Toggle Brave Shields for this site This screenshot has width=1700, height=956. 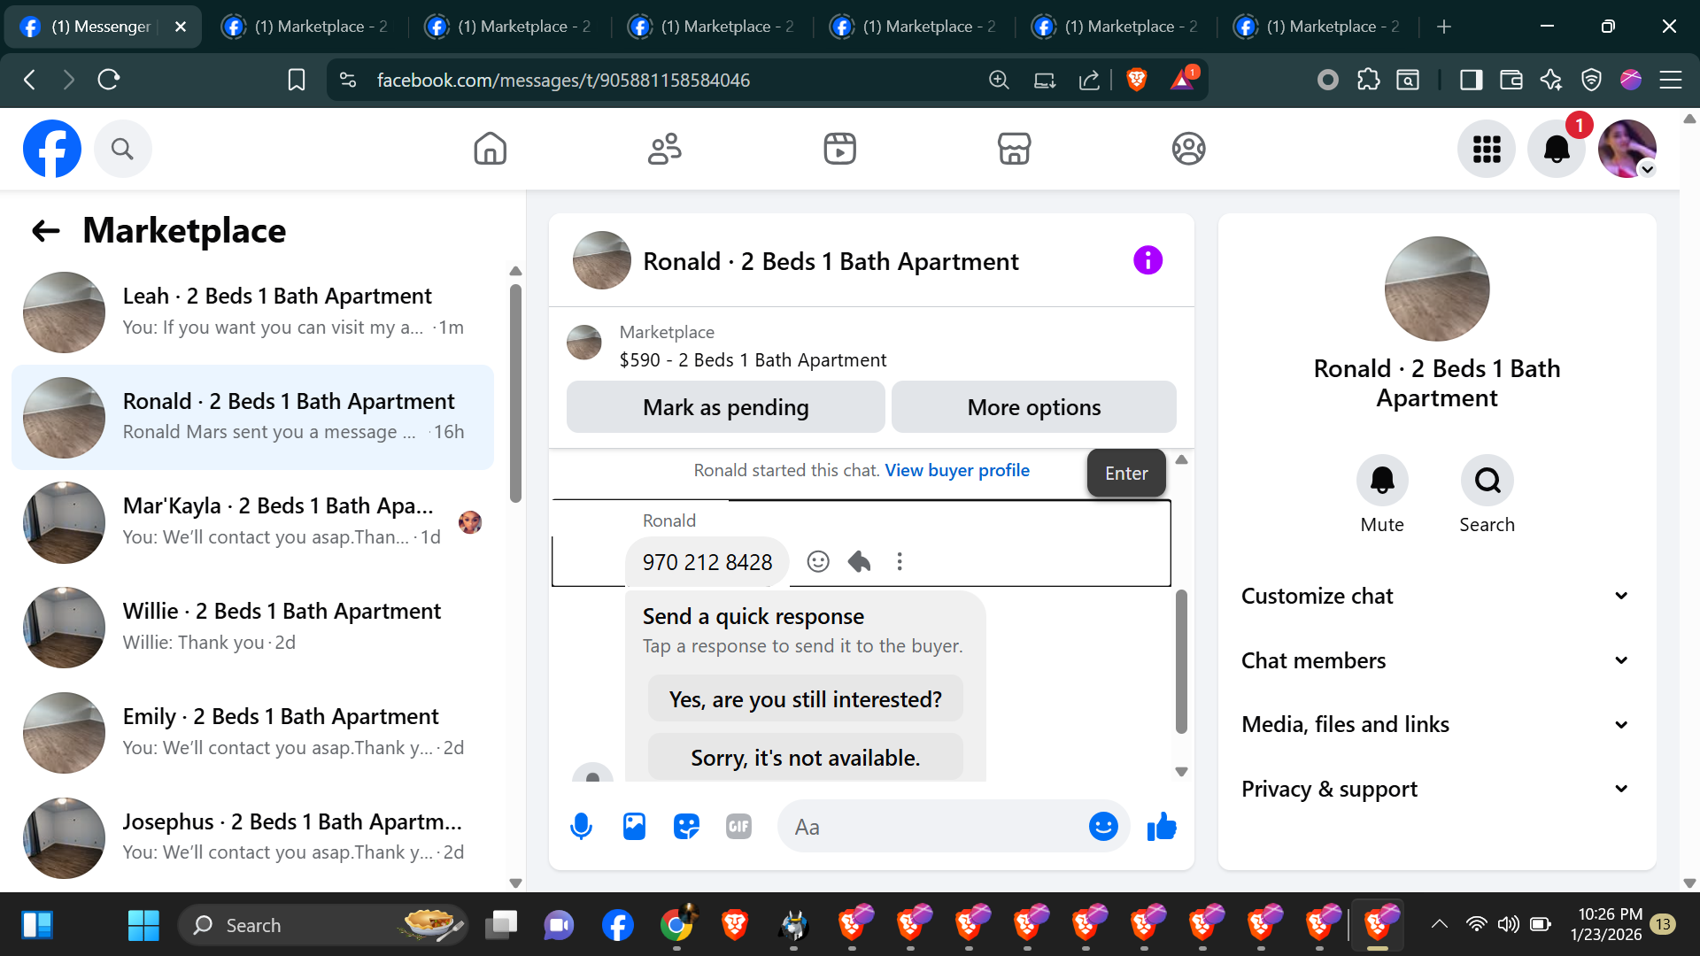coord(1137,81)
